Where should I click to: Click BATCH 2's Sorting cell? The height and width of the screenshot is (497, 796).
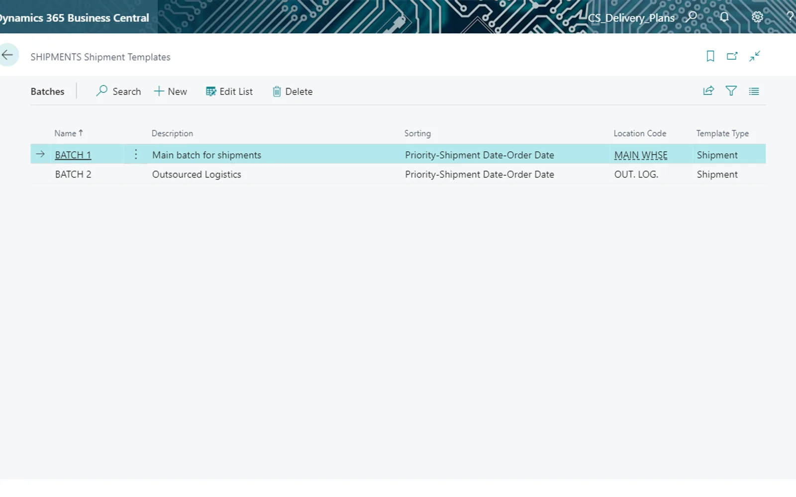pos(480,174)
